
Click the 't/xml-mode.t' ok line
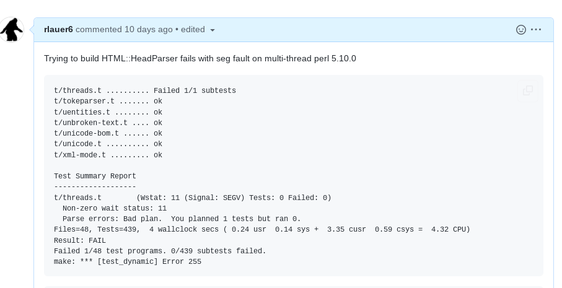(x=108, y=155)
